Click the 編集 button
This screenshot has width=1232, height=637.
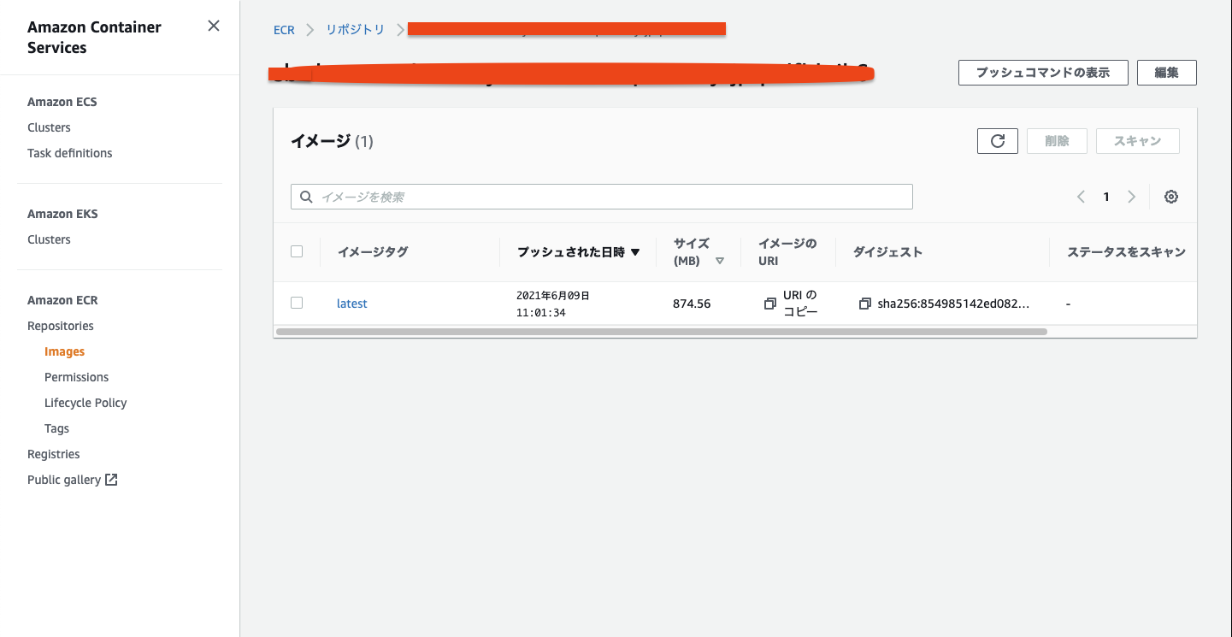[1167, 73]
